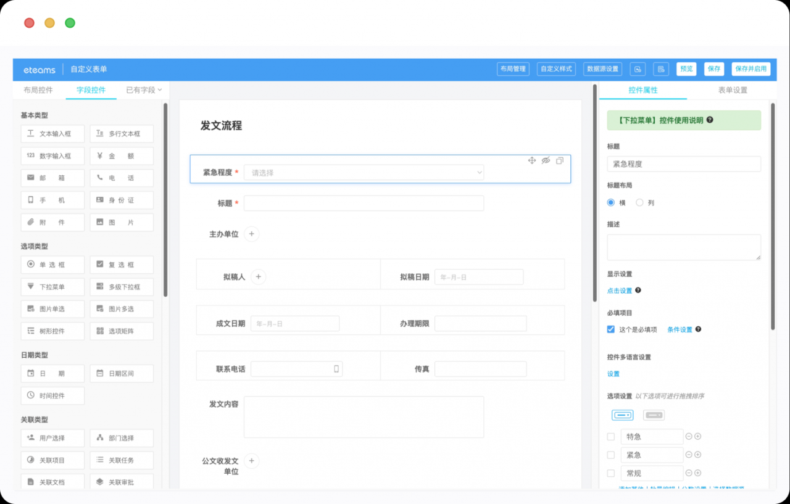Select the 树形控件 field control
Screen dimensions: 790x504
52,331
